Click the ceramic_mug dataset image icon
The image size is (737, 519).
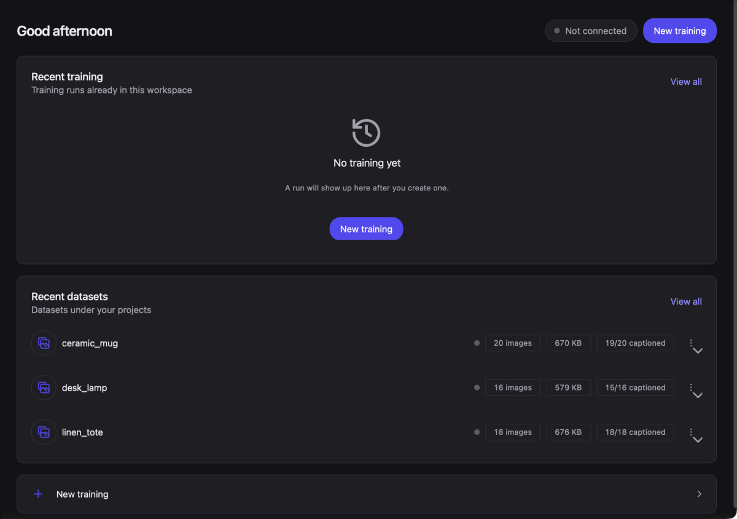pyautogui.click(x=44, y=343)
